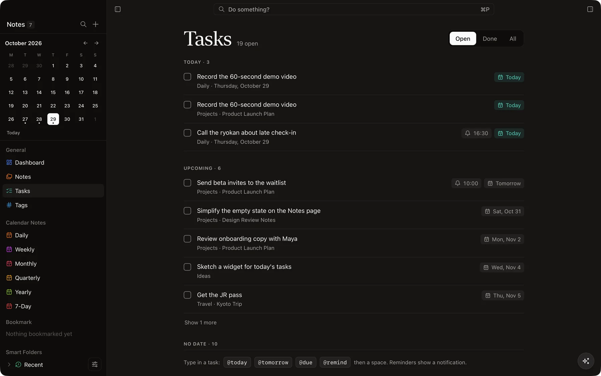Open the AI sparkle assistant button

[x=586, y=361]
